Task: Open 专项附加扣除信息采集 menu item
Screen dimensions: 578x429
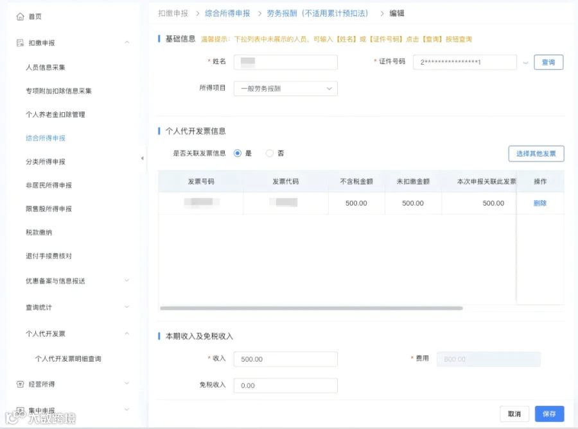Action: pos(58,91)
